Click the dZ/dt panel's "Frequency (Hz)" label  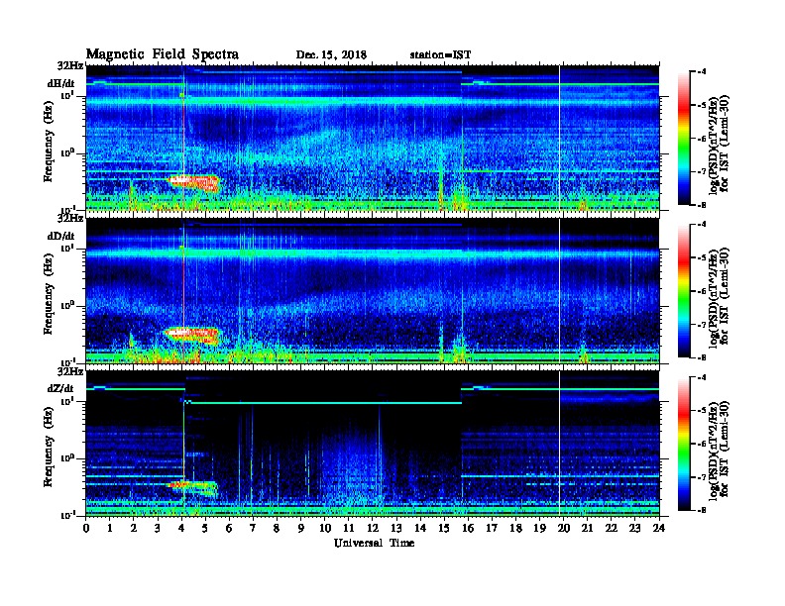48,447
